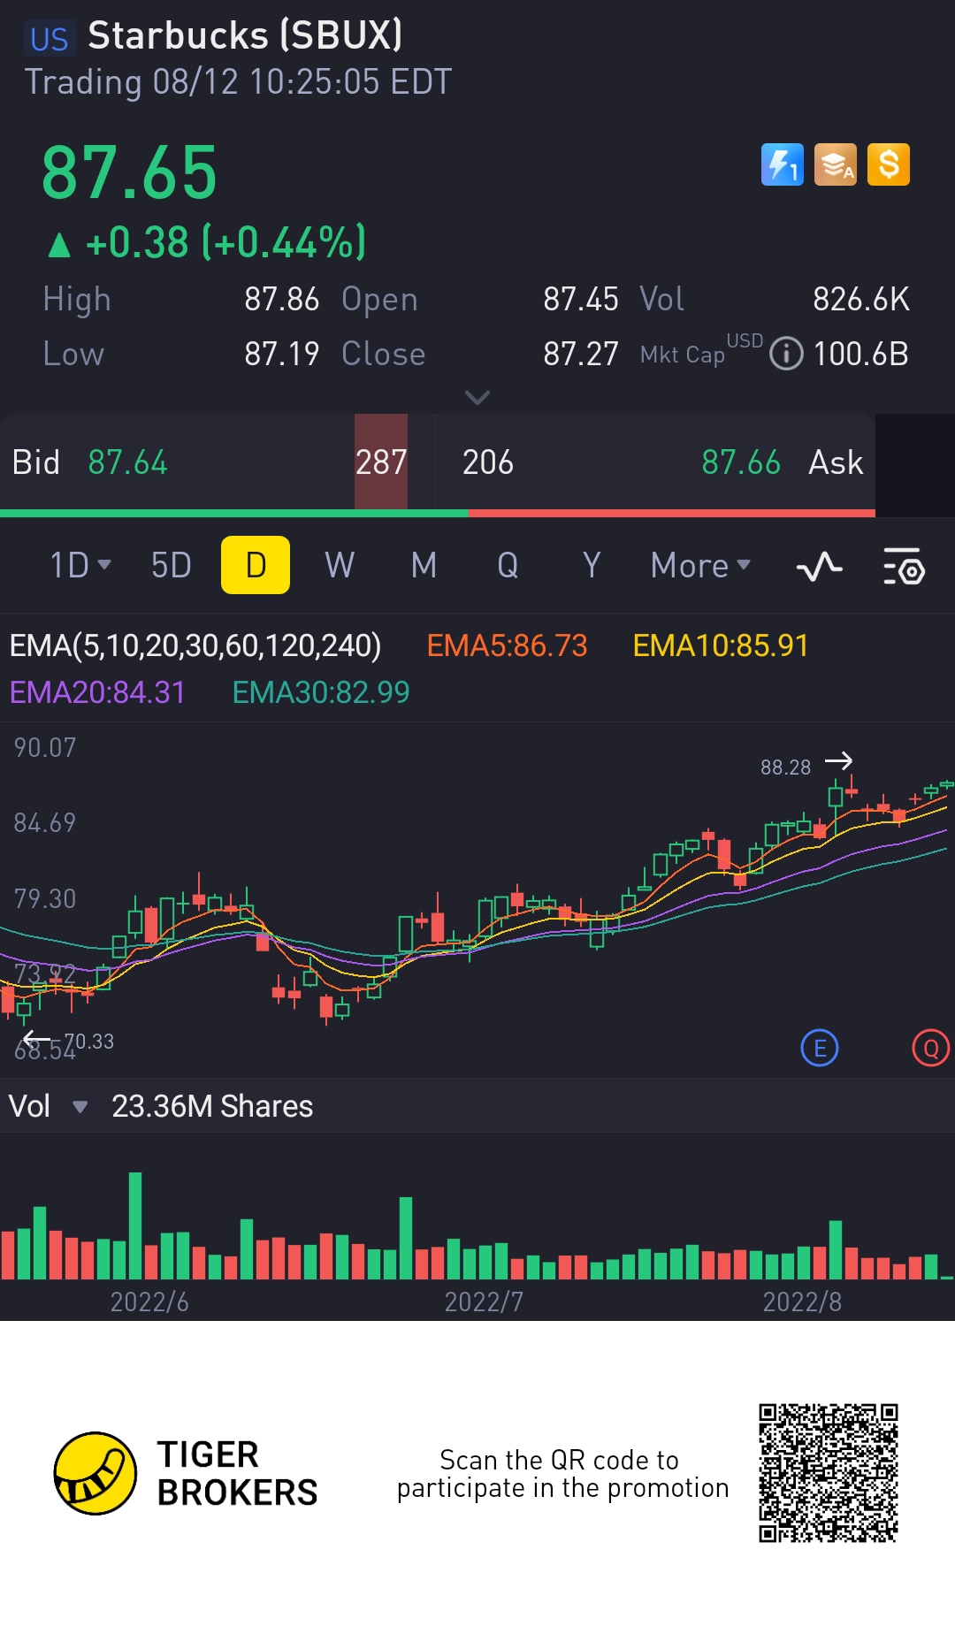Tap the EMA10:85.91 value
This screenshot has height=1626, width=955.
click(721, 645)
